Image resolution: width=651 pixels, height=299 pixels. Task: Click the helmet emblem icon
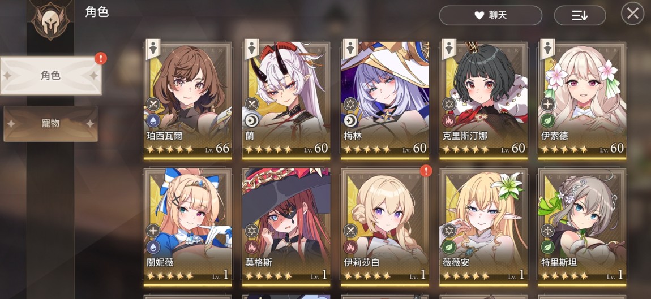[x=49, y=20]
